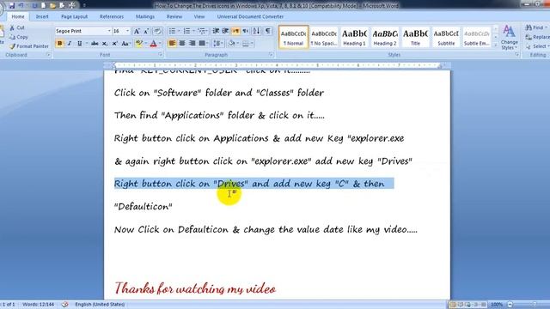550x309 pixels.
Task: Switch to the Mailings tab
Action: tap(145, 16)
